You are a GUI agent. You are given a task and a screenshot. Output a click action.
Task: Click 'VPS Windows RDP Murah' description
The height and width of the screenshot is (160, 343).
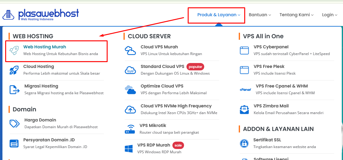click(159, 152)
